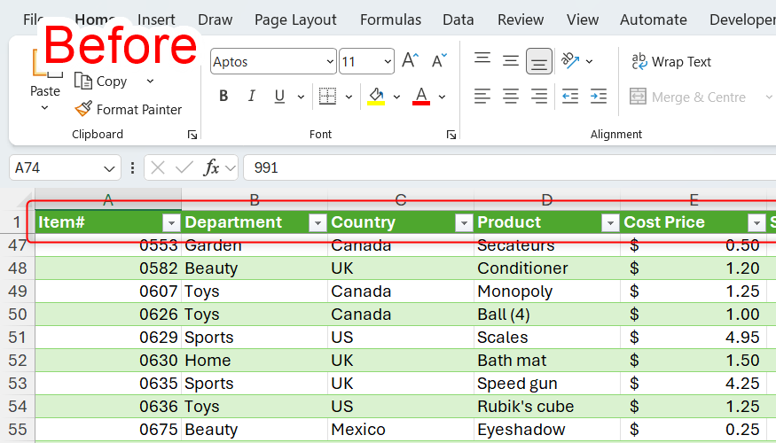Select row 50 header
Viewport: 776px width, 443px height.
[x=18, y=315]
